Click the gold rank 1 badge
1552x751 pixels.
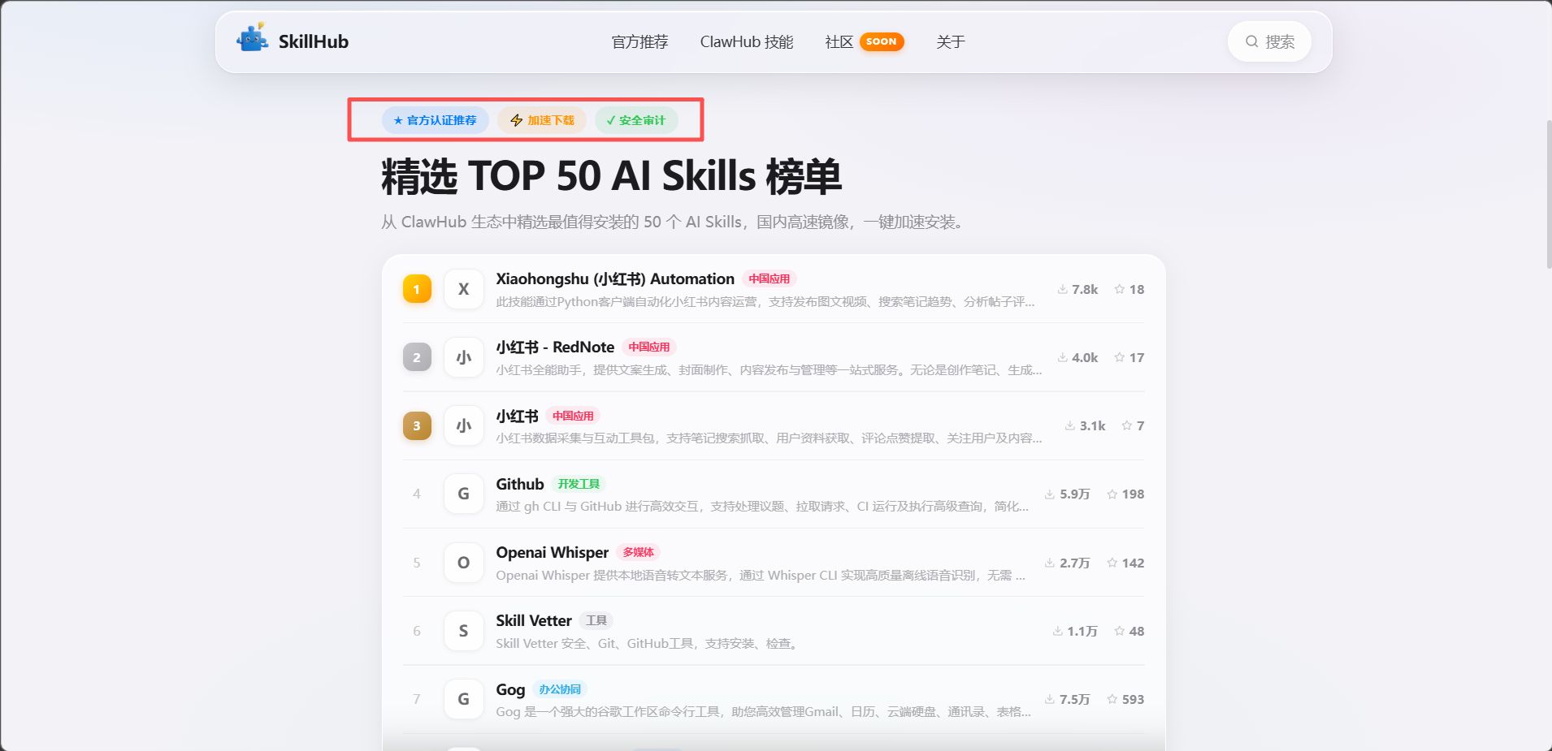(x=417, y=289)
